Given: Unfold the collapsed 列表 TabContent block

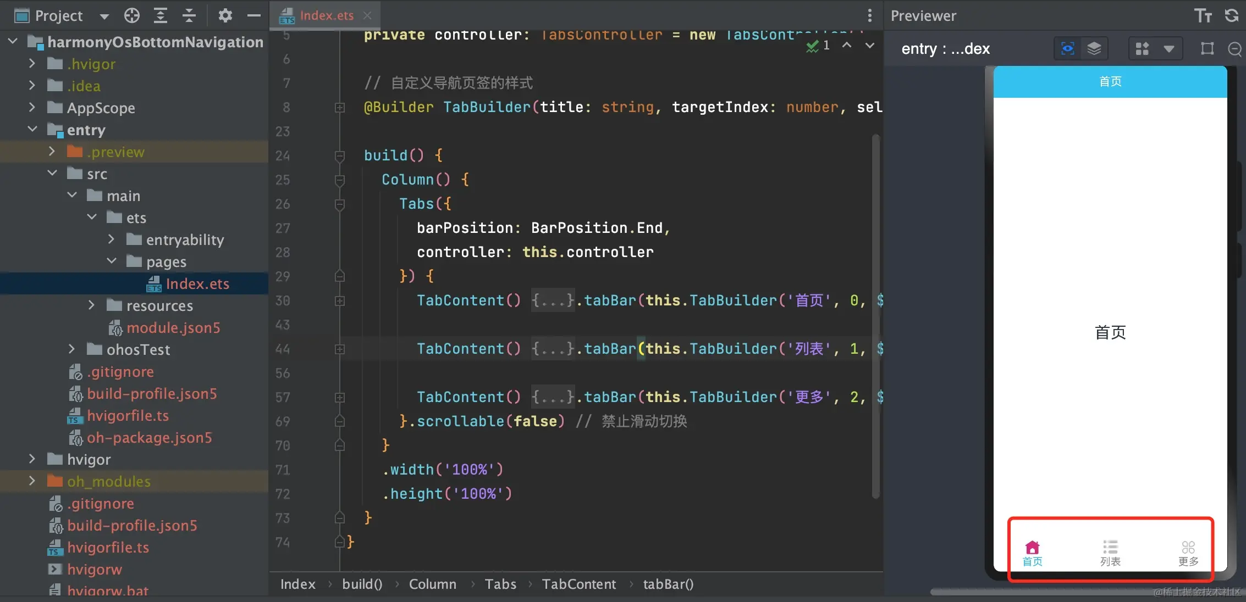Looking at the screenshot, I should pyautogui.click(x=340, y=349).
